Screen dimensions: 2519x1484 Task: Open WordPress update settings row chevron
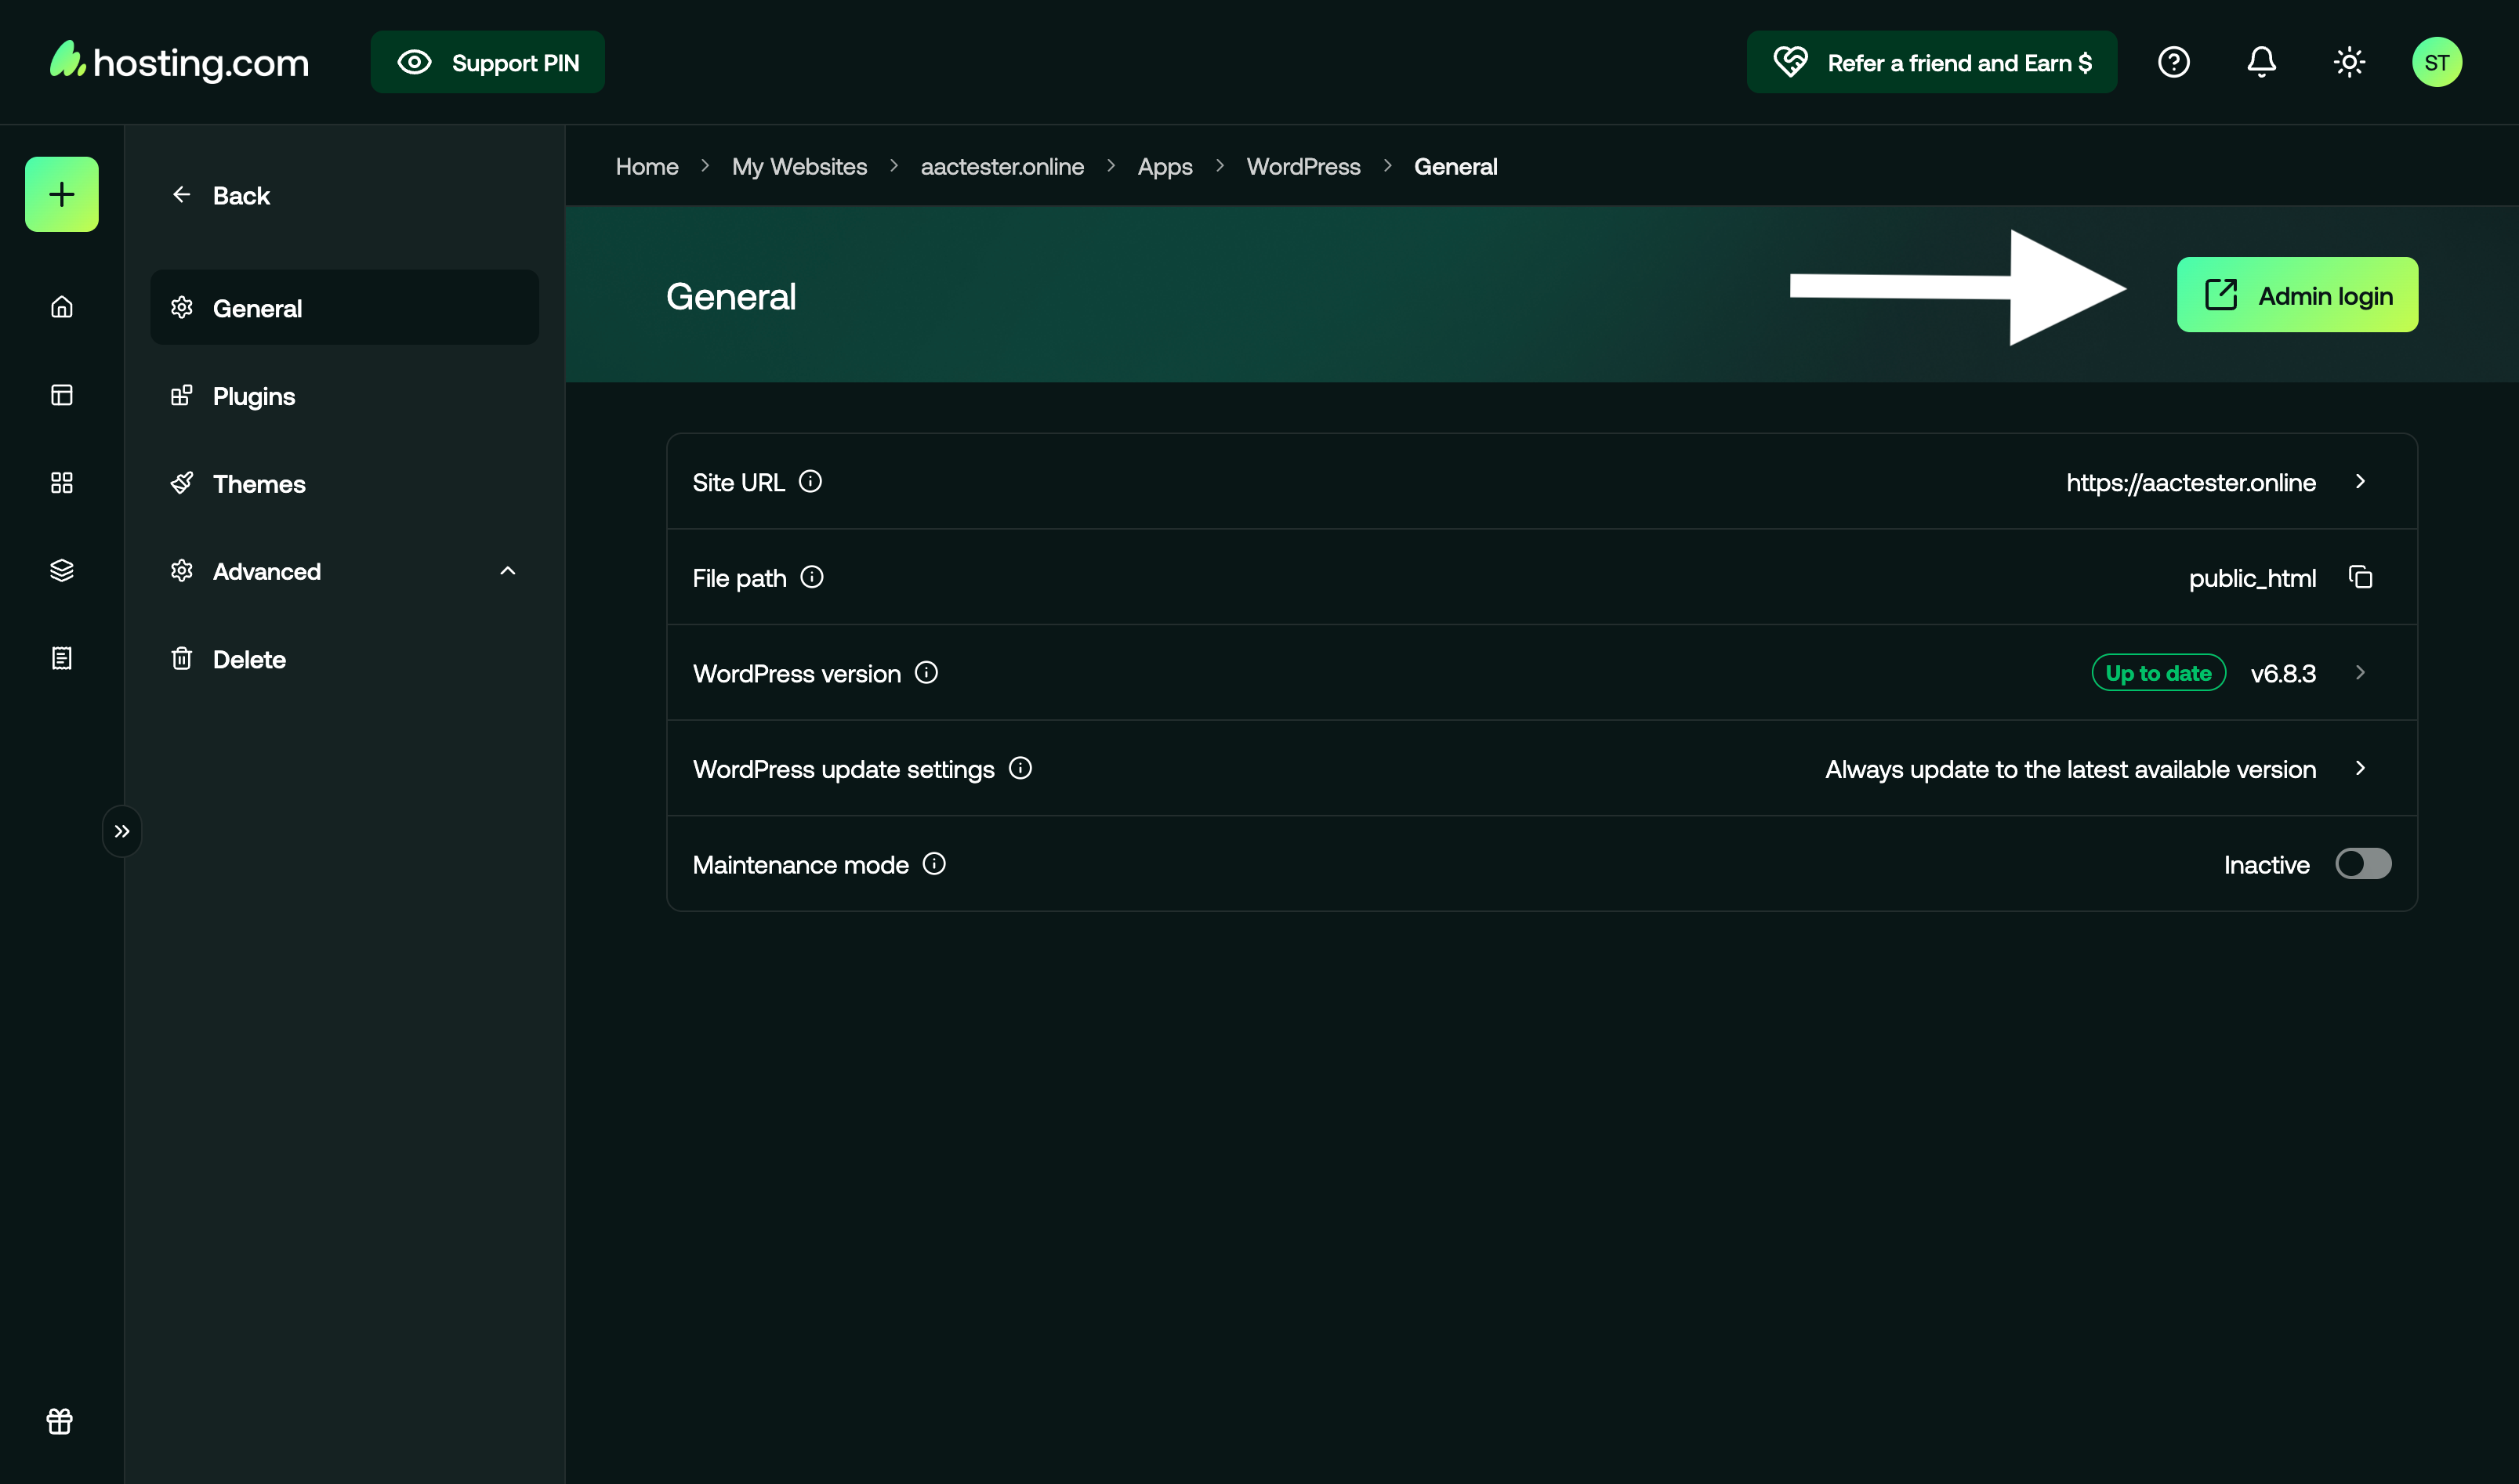pyautogui.click(x=2360, y=768)
